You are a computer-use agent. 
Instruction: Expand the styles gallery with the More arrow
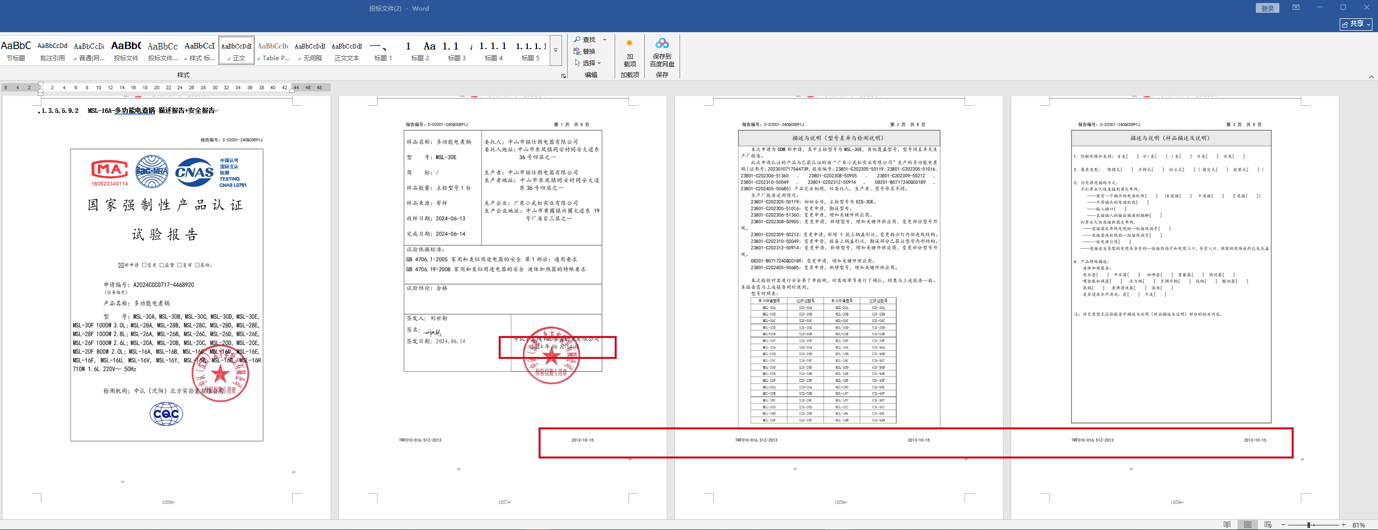(x=556, y=50)
